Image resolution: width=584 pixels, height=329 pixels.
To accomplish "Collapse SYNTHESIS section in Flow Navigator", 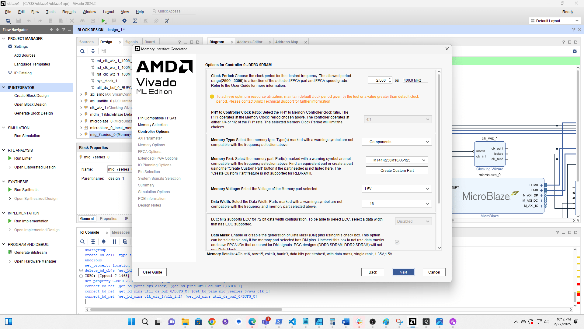I will pos(4,182).
